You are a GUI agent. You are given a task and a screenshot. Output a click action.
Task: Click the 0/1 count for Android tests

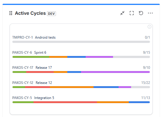(147, 37)
